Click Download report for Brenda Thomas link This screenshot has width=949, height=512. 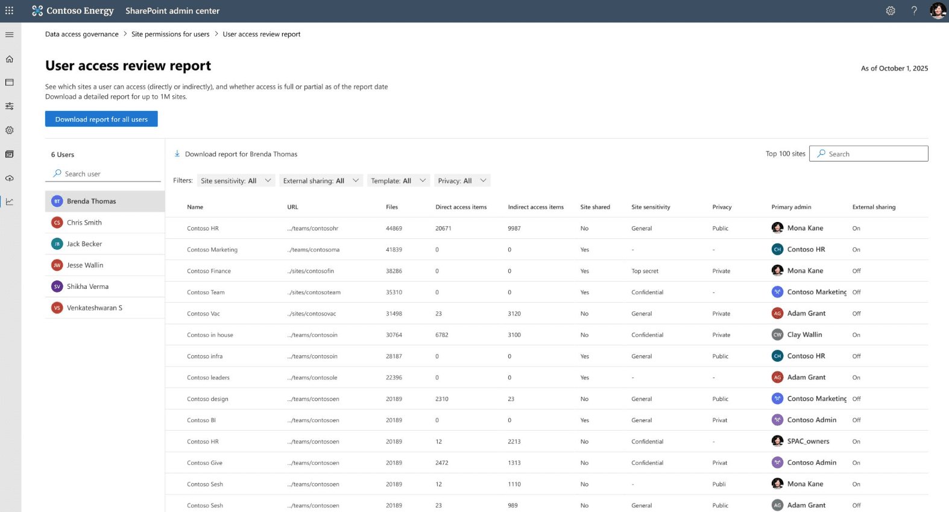tap(241, 154)
